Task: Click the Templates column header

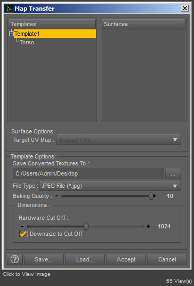Action: [x=52, y=24]
